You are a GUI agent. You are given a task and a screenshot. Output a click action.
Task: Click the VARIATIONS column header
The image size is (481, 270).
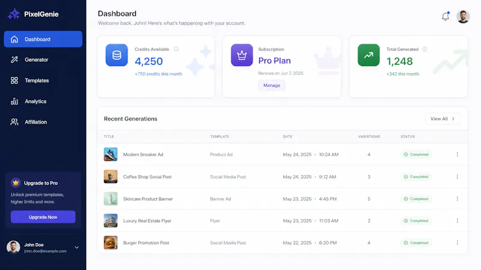369,137
